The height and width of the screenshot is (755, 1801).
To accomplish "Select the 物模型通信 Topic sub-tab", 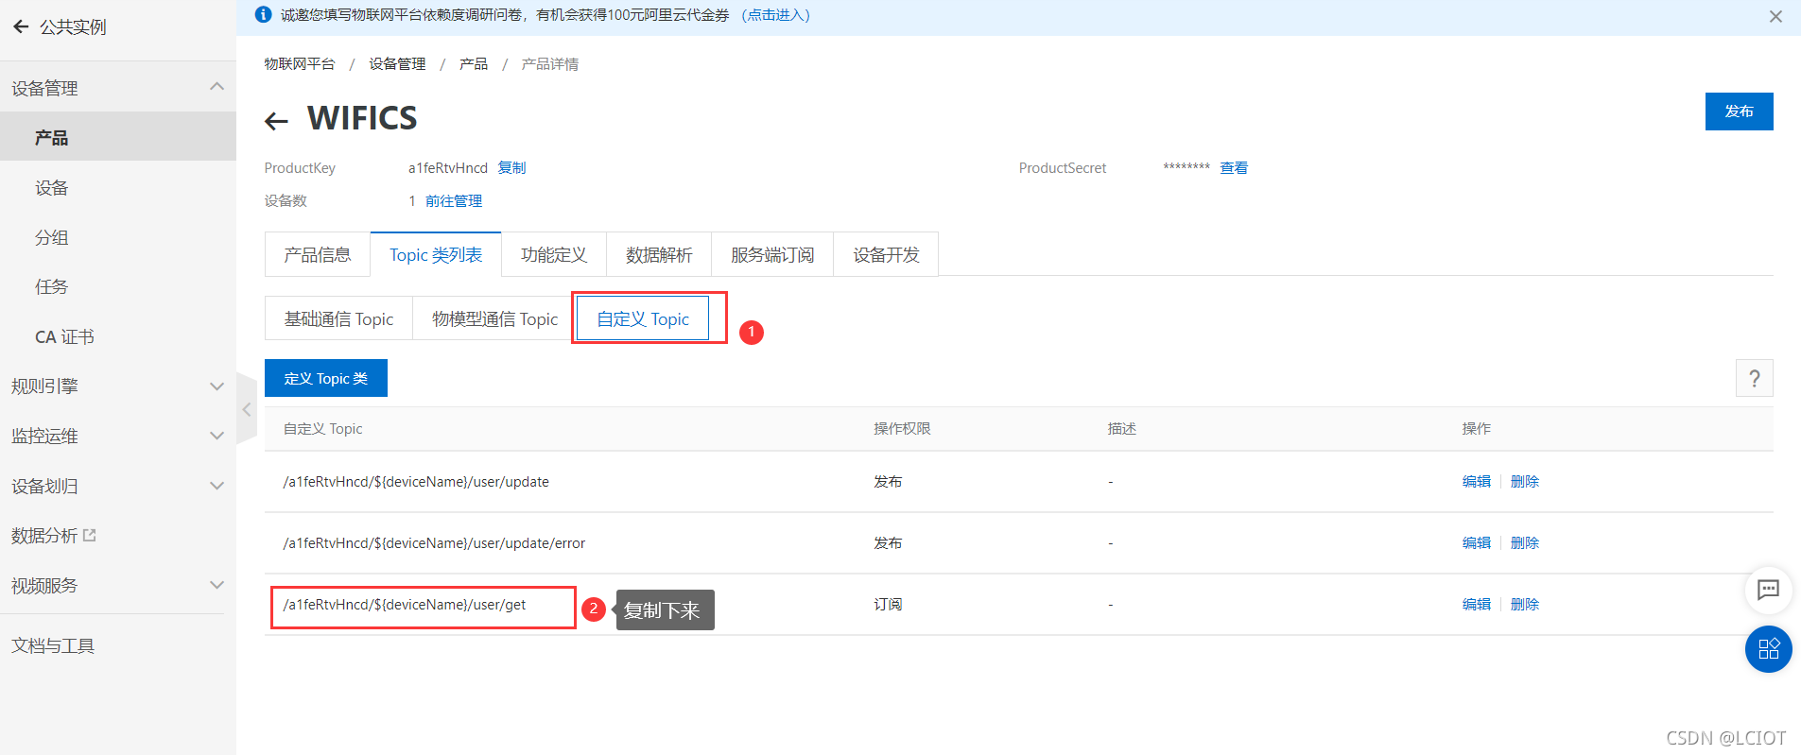I will click(494, 318).
